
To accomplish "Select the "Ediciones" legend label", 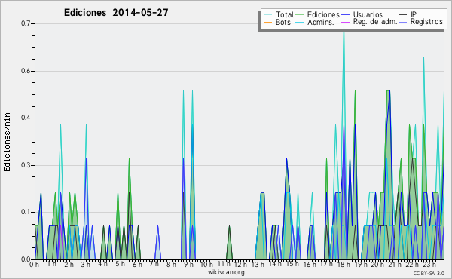I will [323, 14].
